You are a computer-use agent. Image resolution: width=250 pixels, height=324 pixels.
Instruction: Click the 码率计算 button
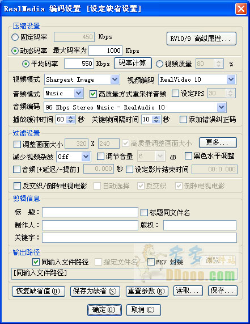pos(133,63)
